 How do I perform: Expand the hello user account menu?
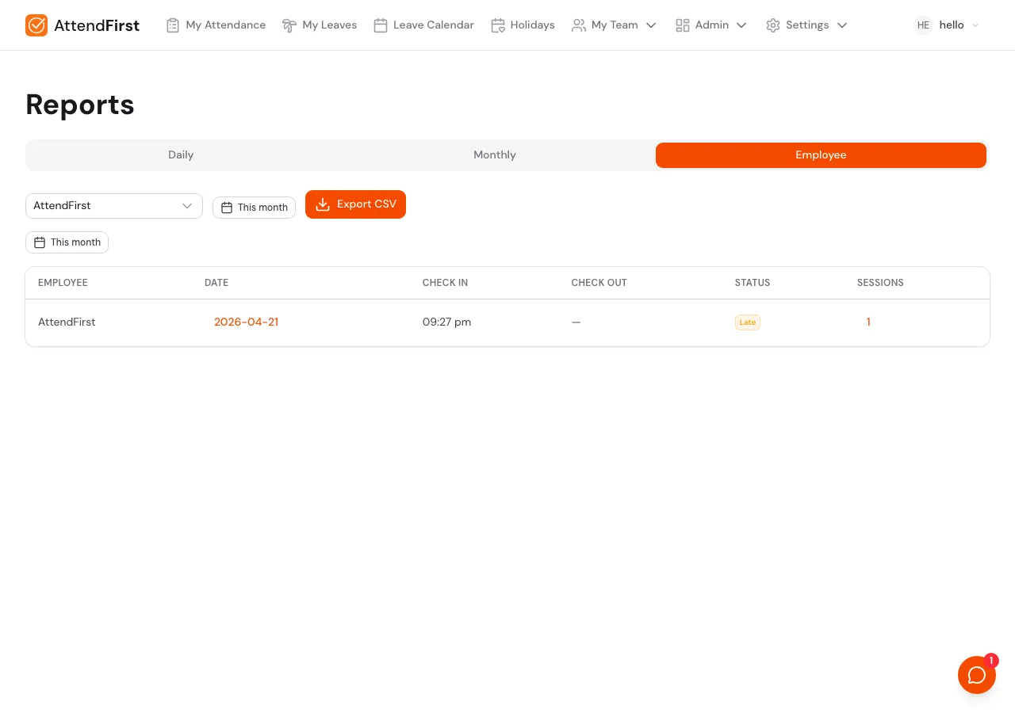tap(975, 25)
